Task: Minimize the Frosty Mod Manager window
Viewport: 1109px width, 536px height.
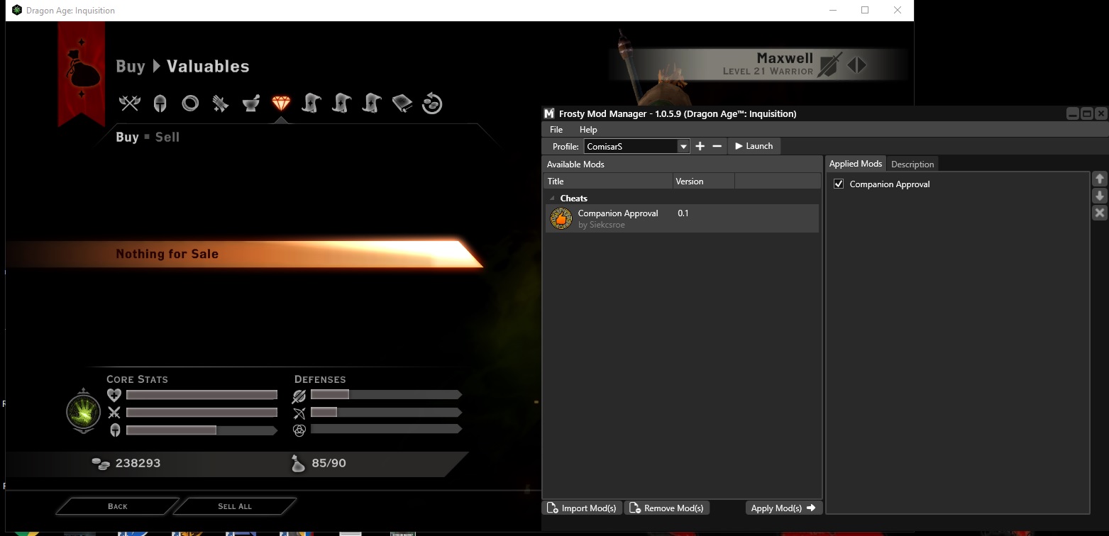Action: coord(1073,113)
